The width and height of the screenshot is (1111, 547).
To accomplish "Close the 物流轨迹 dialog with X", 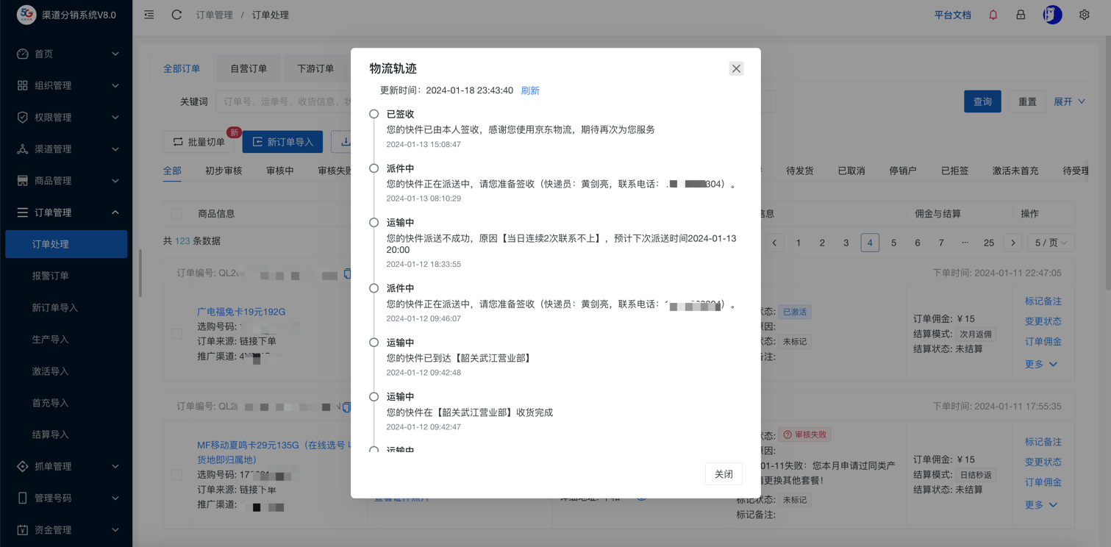I will point(736,68).
